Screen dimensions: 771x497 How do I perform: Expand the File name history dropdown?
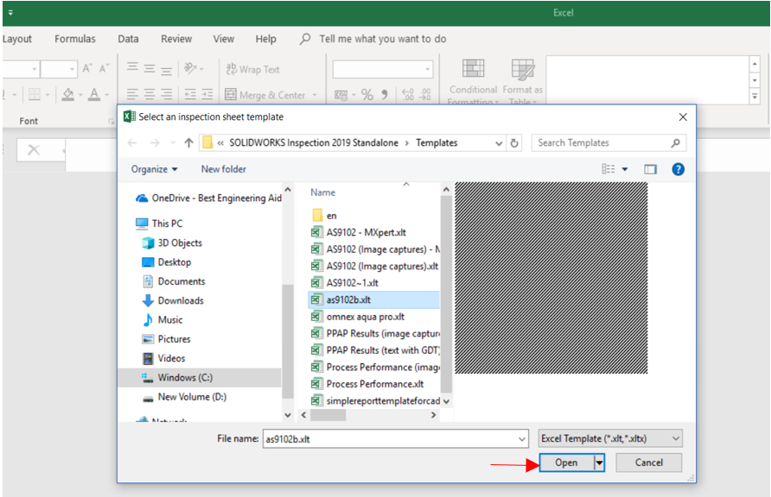coord(522,438)
